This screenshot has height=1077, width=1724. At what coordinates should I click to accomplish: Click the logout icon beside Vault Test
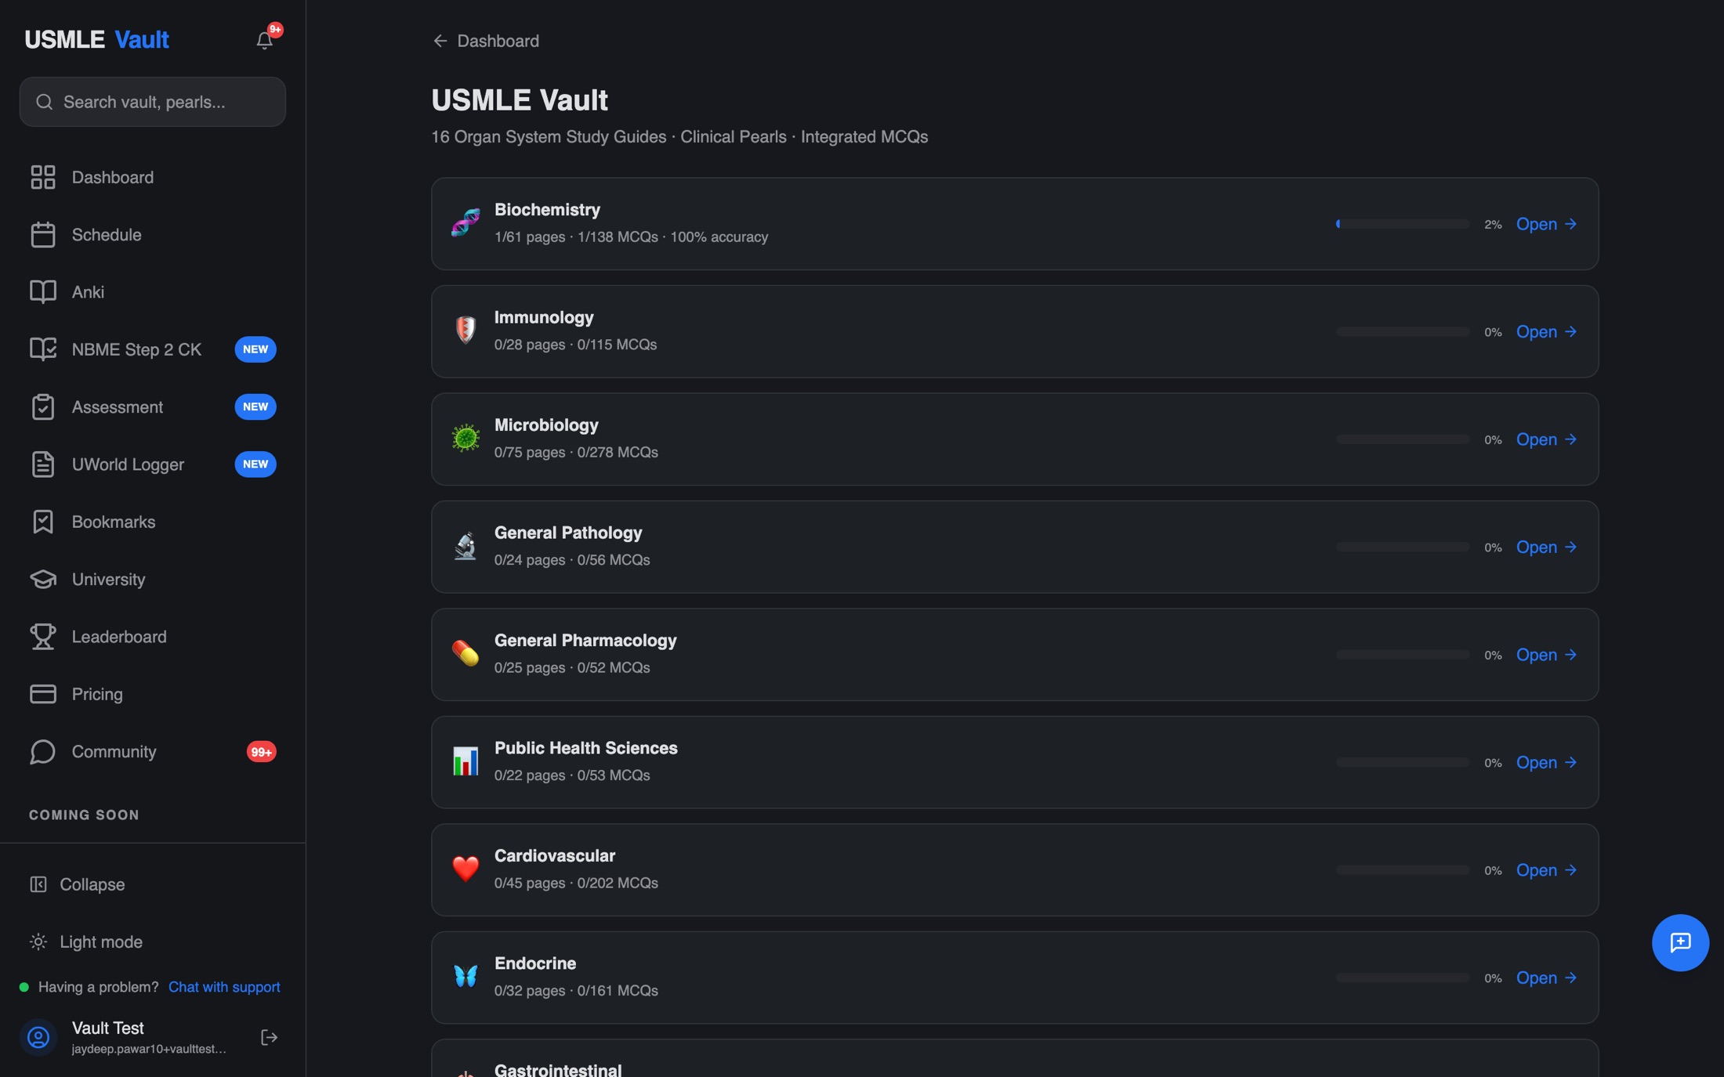click(269, 1038)
